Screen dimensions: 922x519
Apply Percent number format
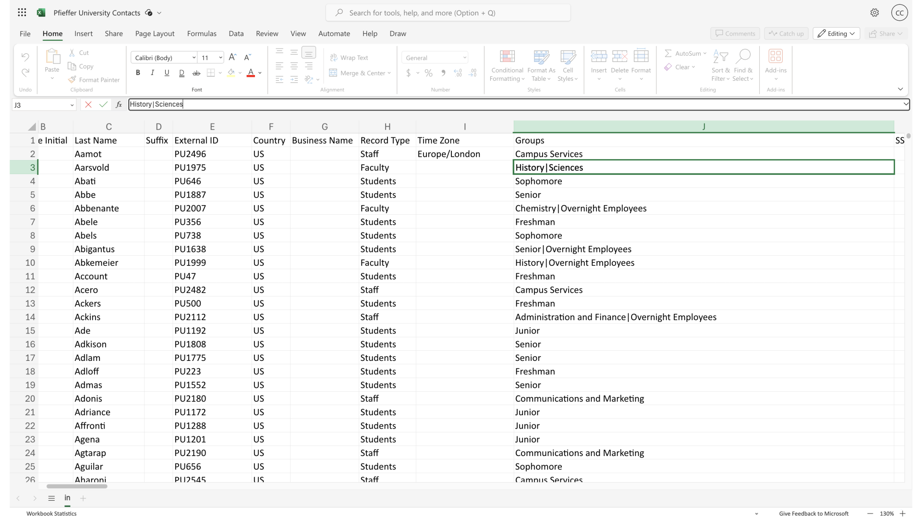coord(429,73)
